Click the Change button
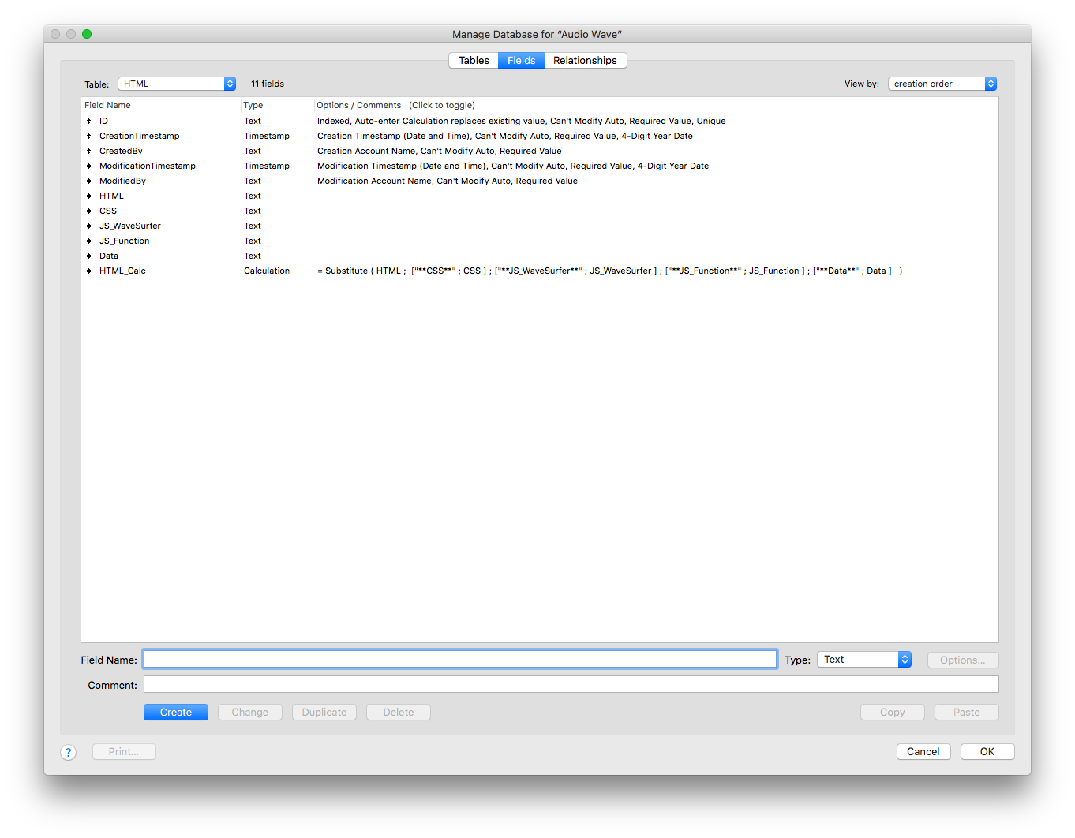This screenshot has height=838, width=1075. point(250,712)
